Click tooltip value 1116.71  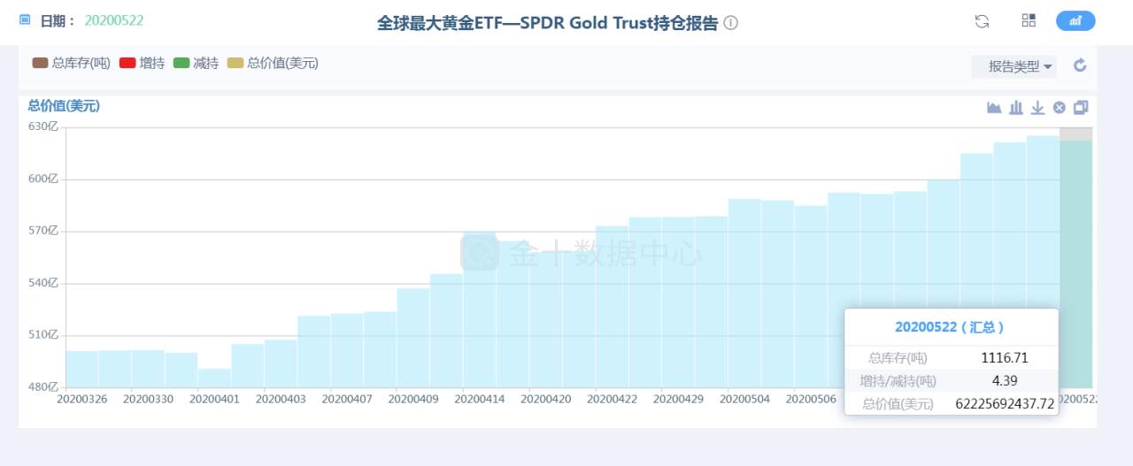click(x=1006, y=358)
